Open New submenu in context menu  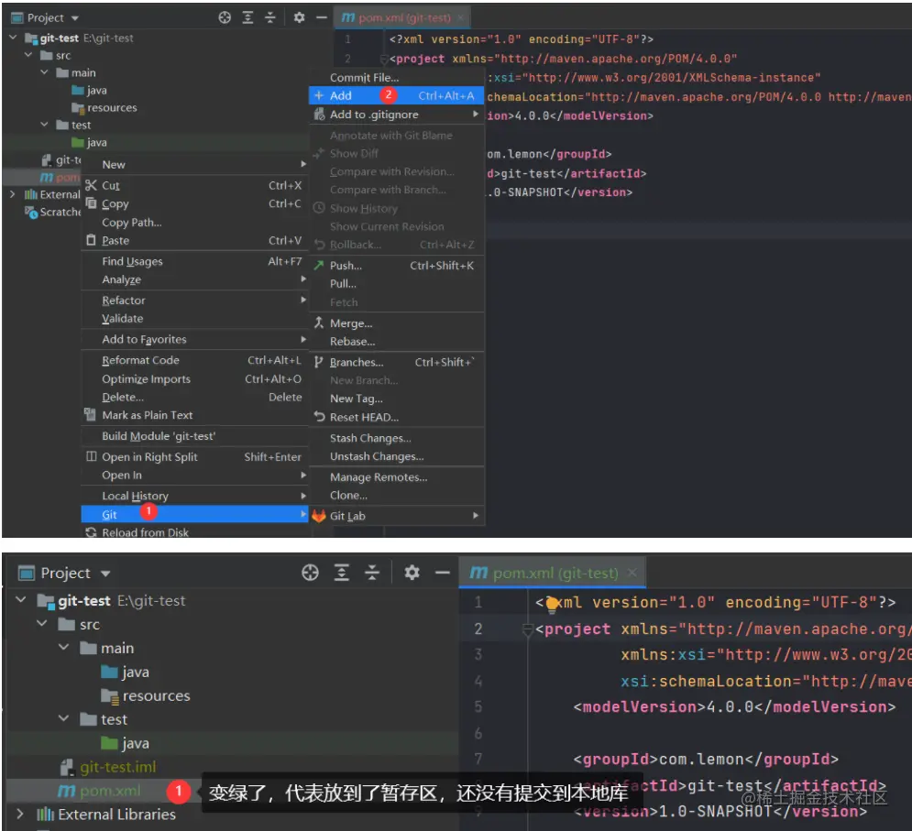(195, 165)
